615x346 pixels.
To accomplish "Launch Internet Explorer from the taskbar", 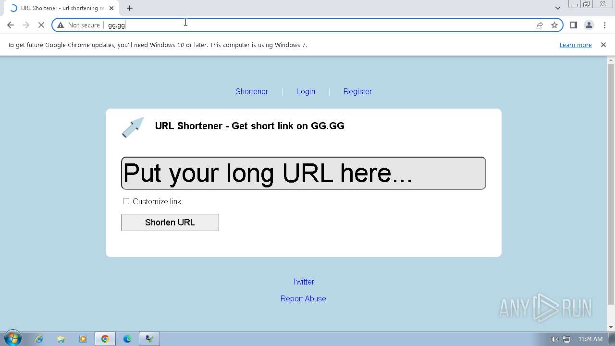I will point(39,339).
